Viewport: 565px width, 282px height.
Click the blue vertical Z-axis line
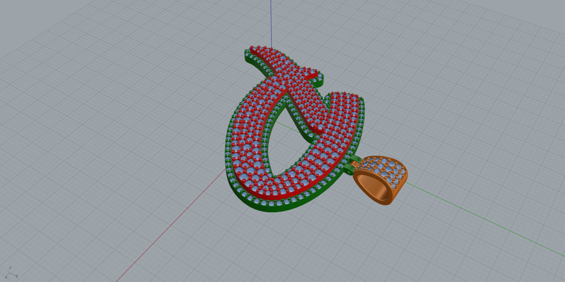(271, 24)
